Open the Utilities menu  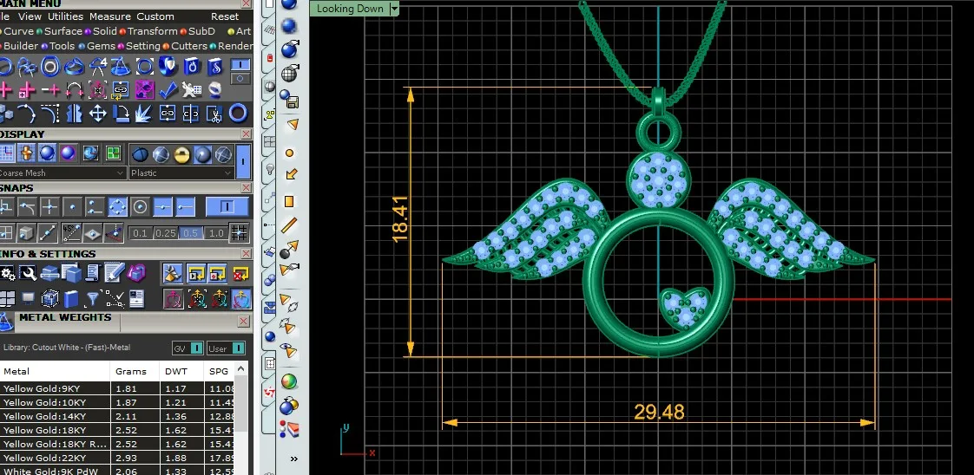65,16
